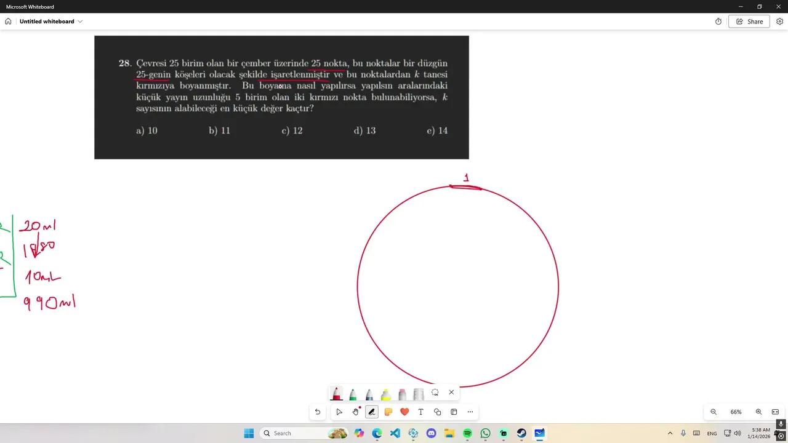Open the ENG language switcher
The image size is (788, 443).
(712, 433)
